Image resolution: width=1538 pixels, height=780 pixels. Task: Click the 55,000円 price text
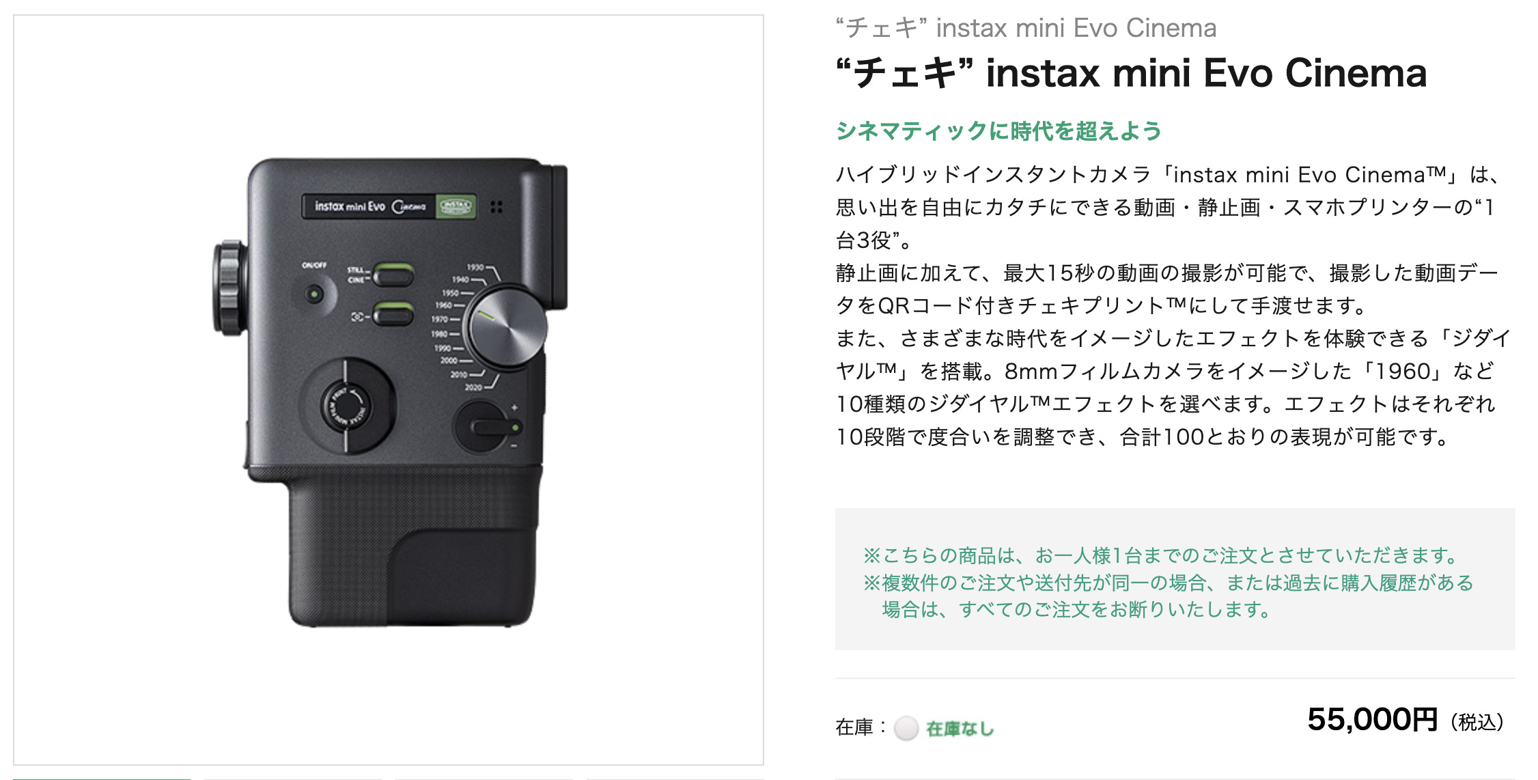(x=1372, y=720)
